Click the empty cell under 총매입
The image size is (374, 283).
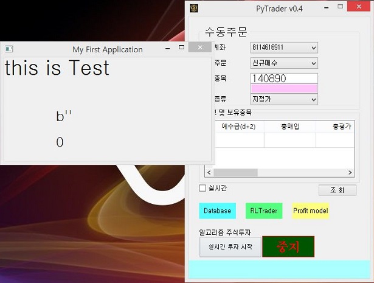(290, 140)
